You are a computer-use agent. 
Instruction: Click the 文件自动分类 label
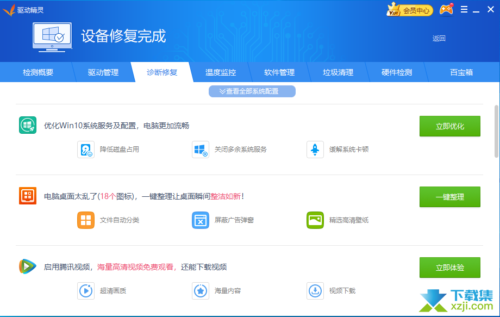119,220
